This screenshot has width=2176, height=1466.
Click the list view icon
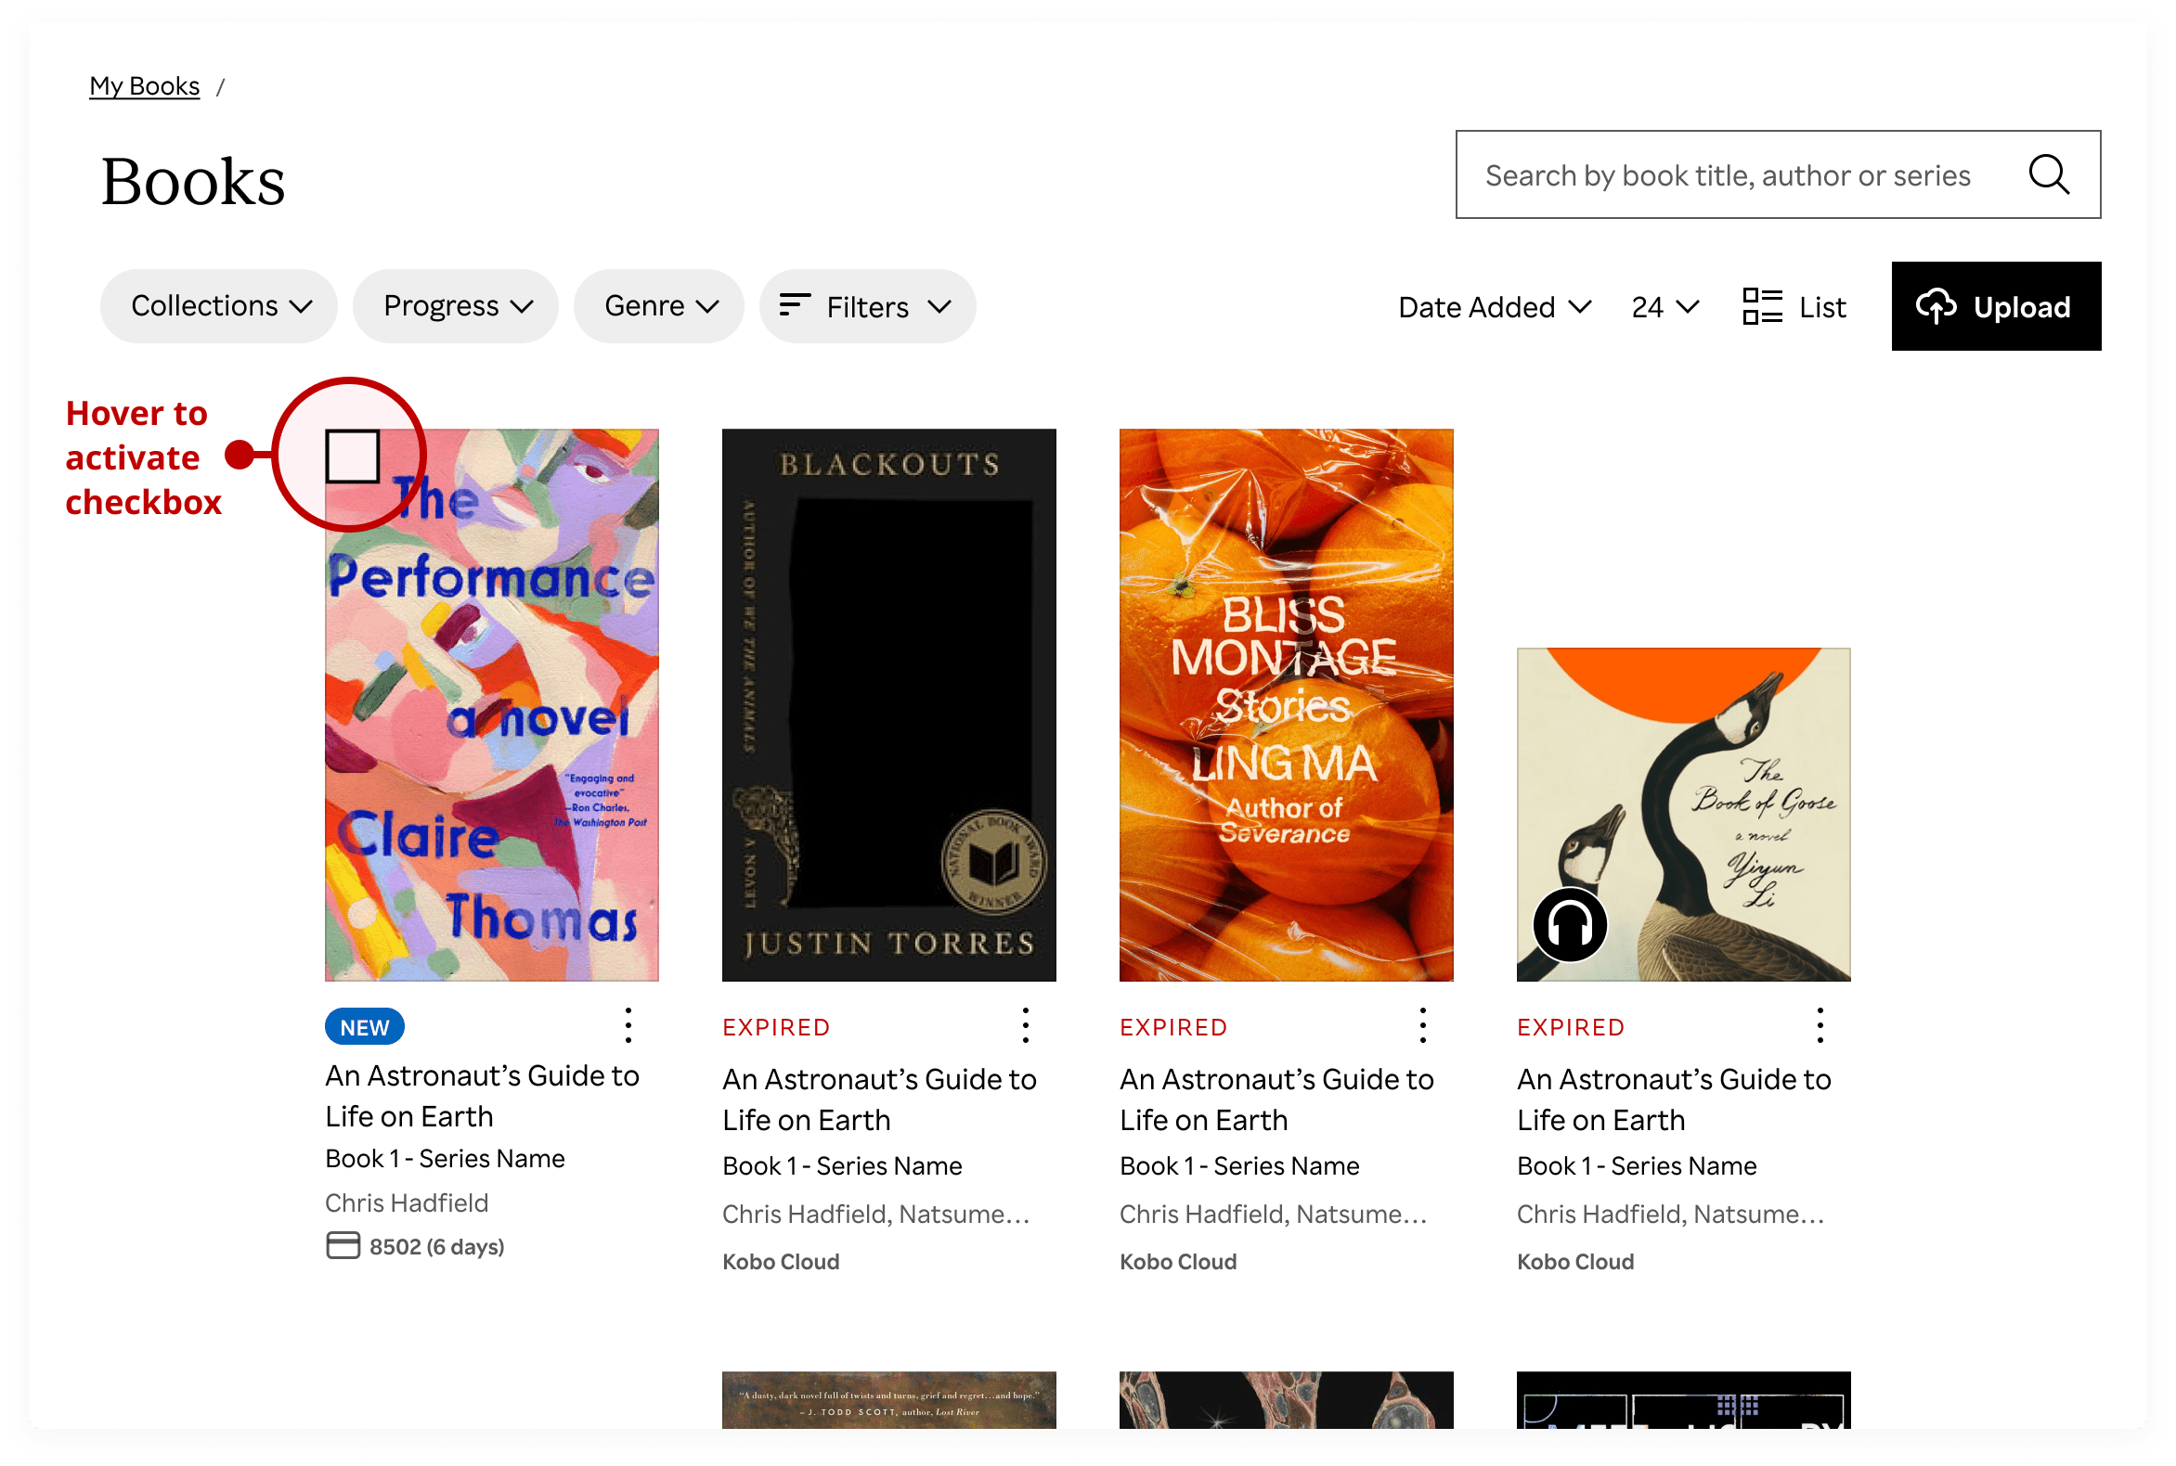(x=1762, y=307)
